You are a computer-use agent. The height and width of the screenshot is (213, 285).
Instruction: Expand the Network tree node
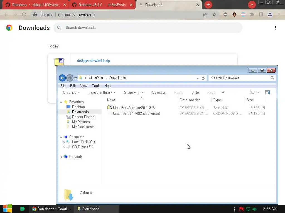pyautogui.click(x=61, y=157)
